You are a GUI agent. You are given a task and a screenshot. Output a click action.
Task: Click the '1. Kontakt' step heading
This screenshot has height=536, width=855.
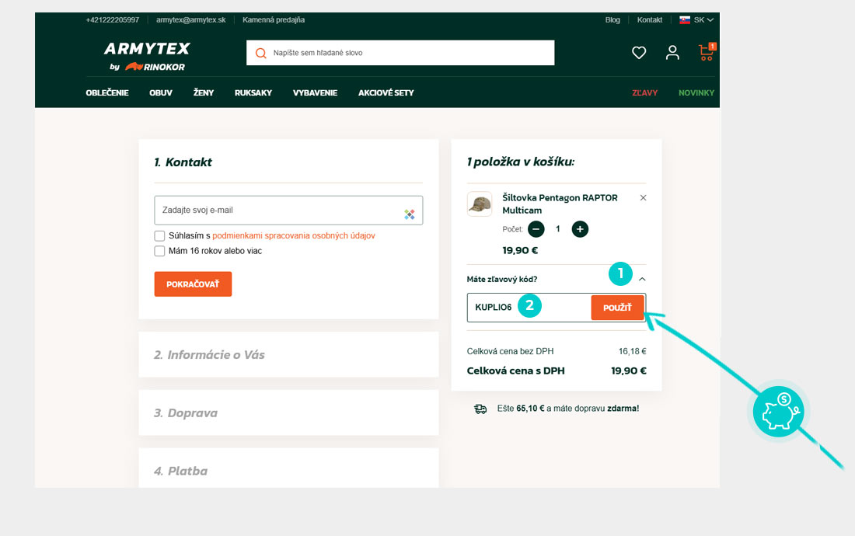pyautogui.click(x=183, y=162)
